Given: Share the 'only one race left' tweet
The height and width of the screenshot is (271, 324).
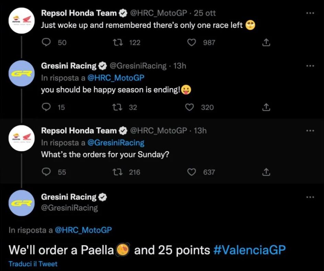Looking at the screenshot, I should (266, 42).
